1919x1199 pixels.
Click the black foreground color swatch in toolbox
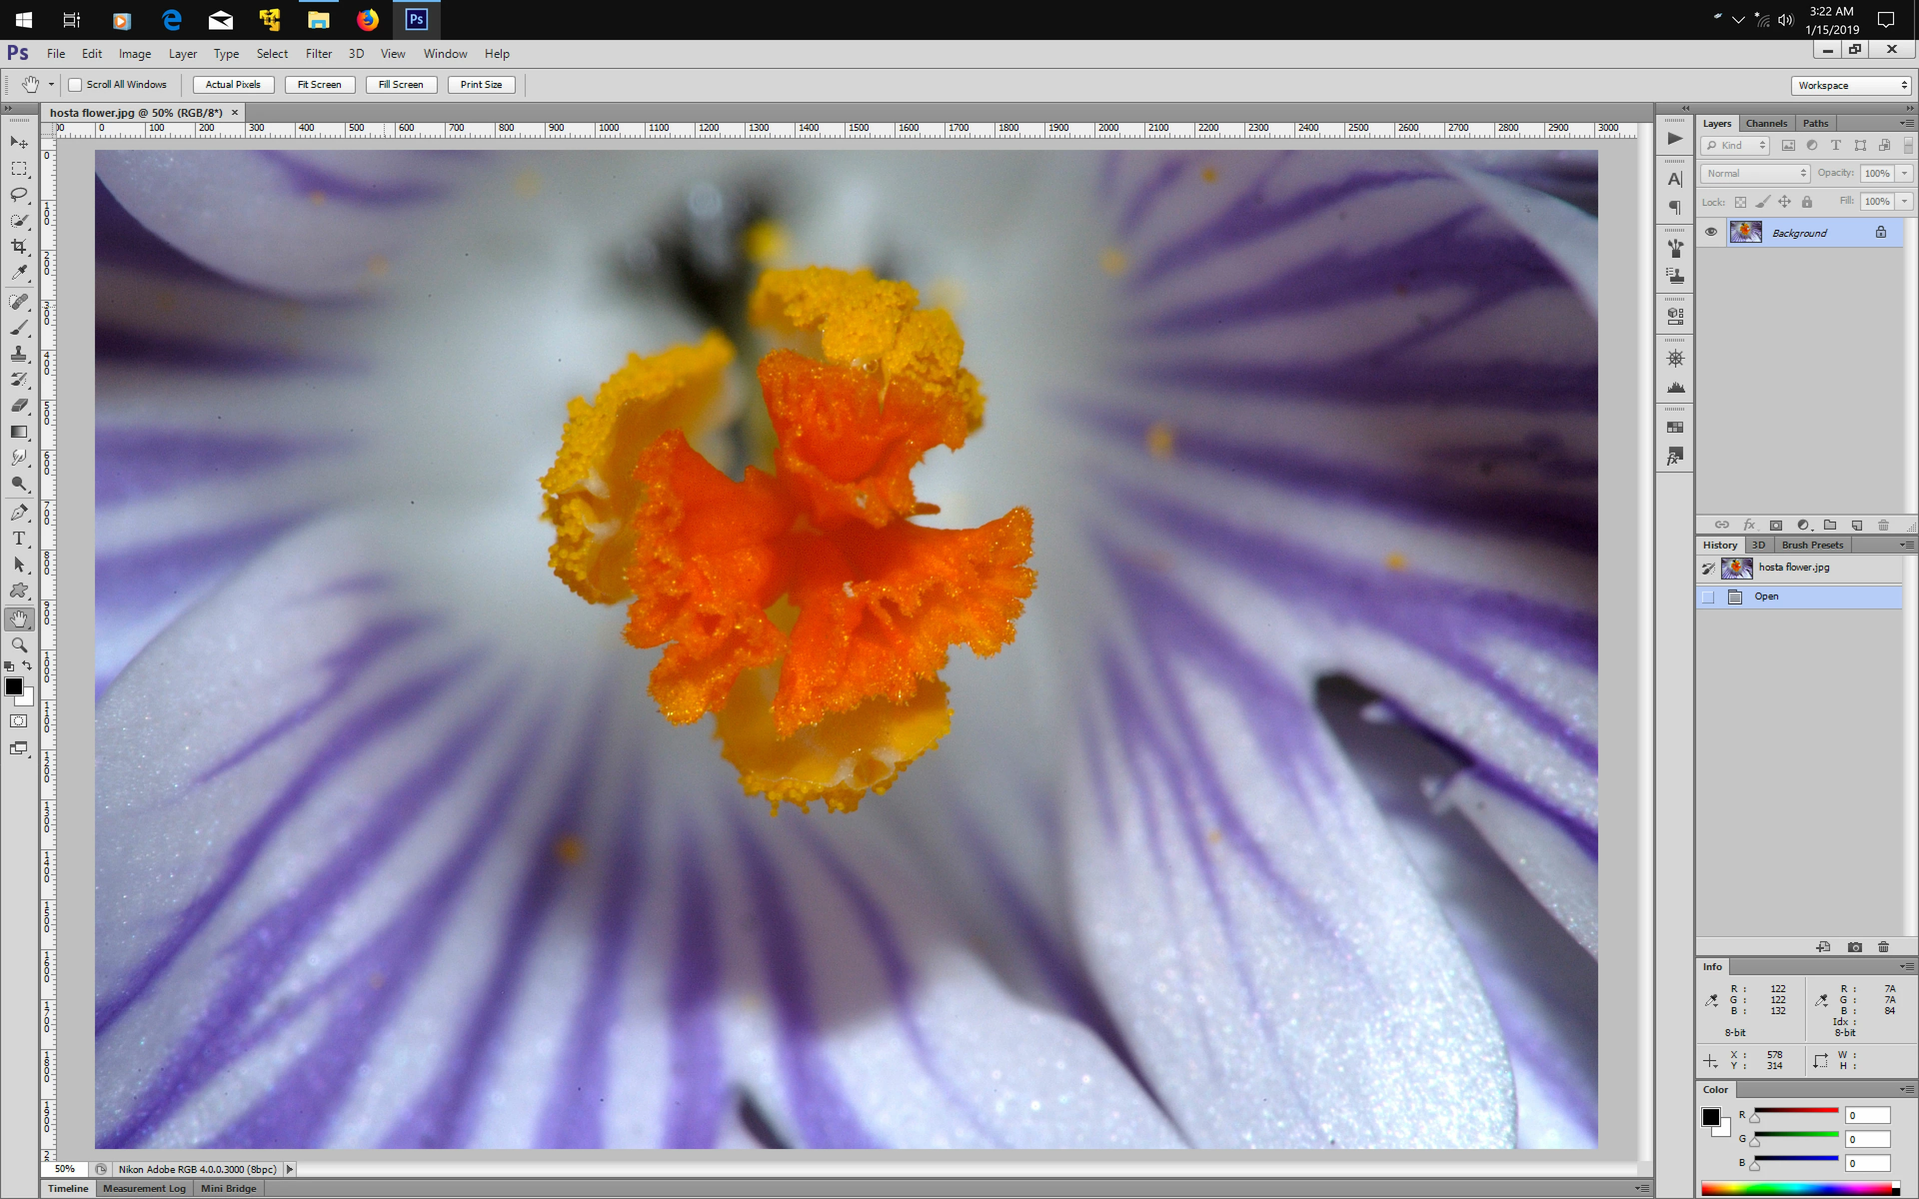13,687
